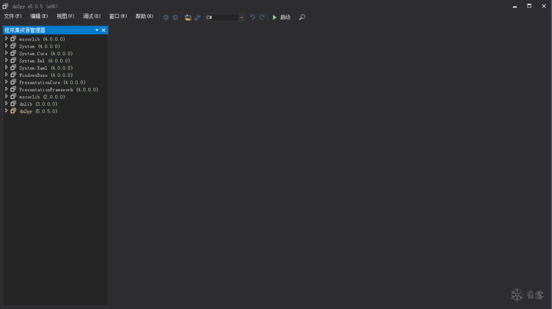The height and width of the screenshot is (309, 552).
Task: Click assembly icon beside PresentationFramework
Action: point(13,89)
